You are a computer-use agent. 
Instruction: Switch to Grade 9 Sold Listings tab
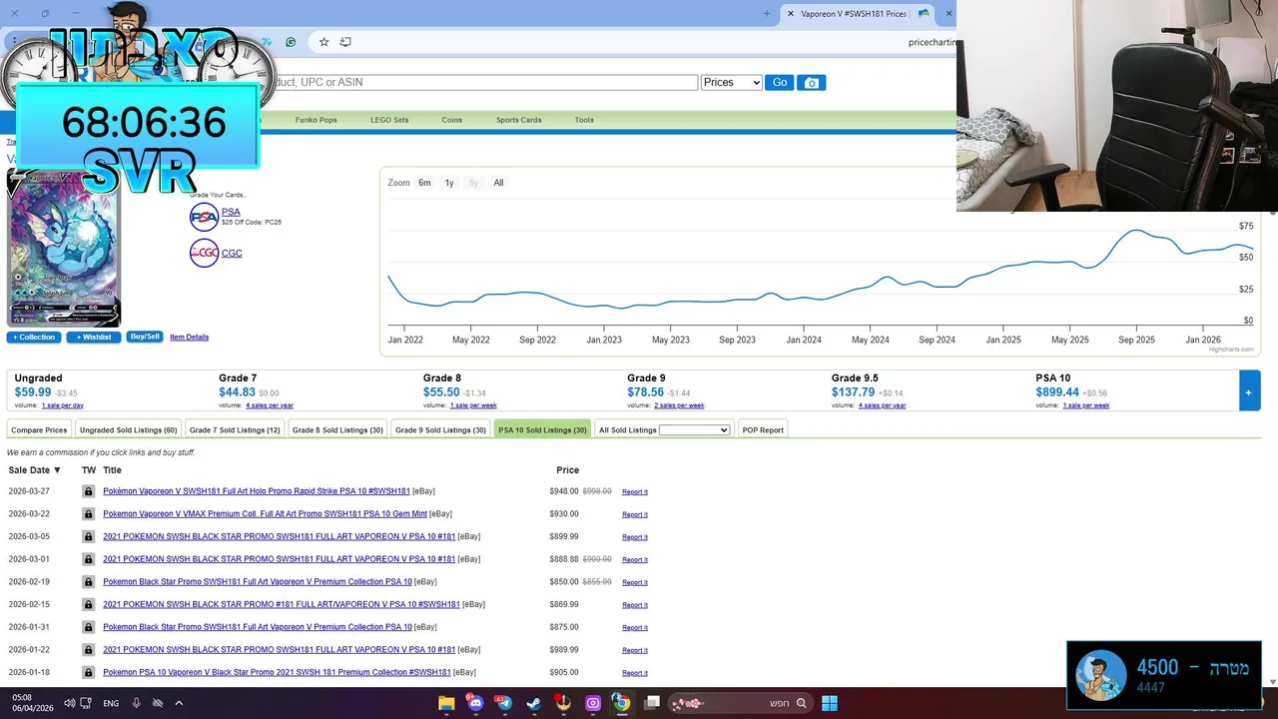[440, 429]
